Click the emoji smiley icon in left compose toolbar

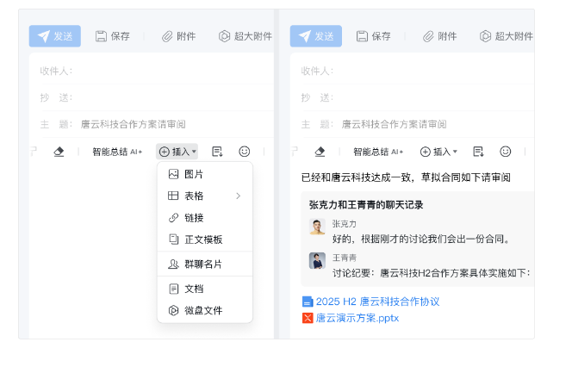(x=244, y=152)
